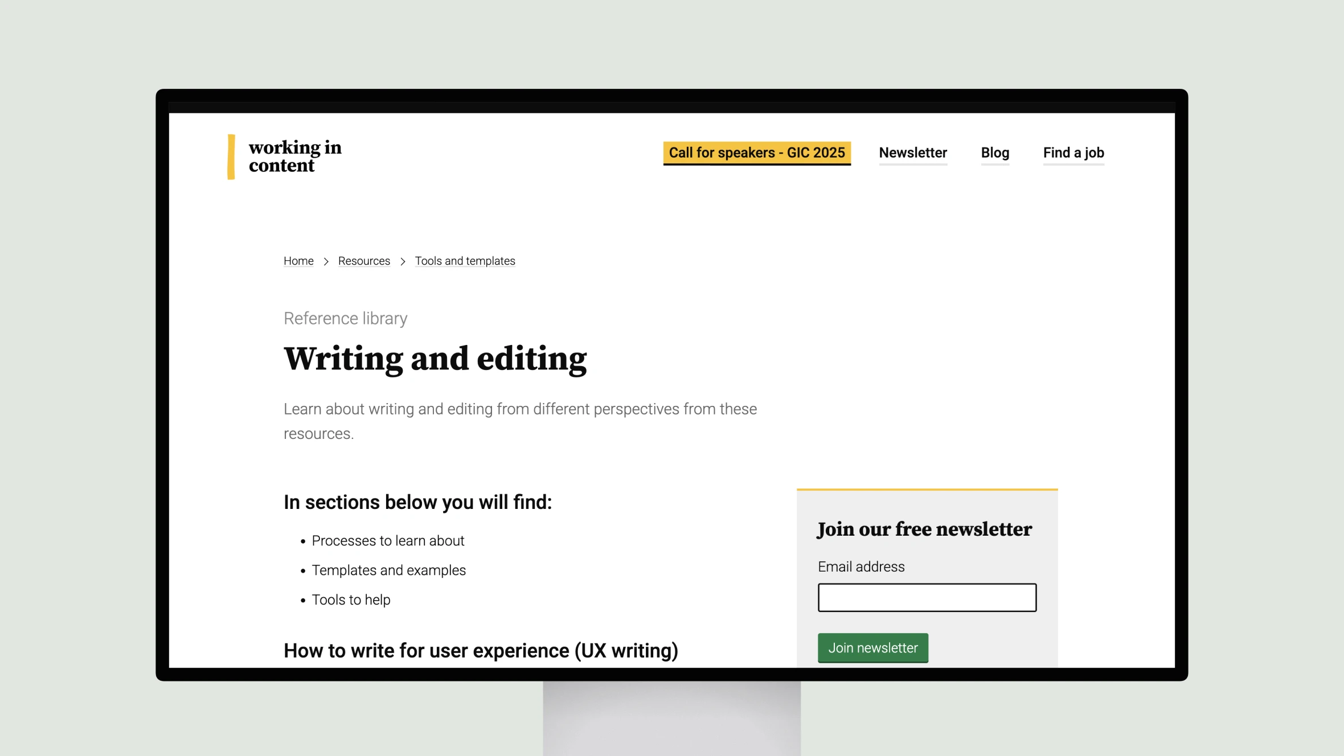The height and width of the screenshot is (756, 1344).
Task: Click the 'Resources' breadcrumb link
Action: point(364,260)
